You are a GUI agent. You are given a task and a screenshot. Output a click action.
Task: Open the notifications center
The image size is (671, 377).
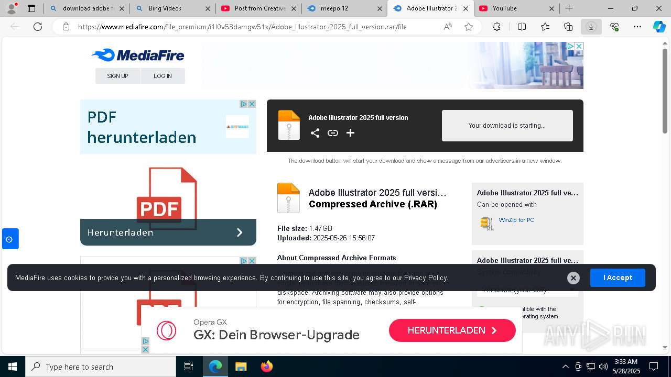(654, 367)
